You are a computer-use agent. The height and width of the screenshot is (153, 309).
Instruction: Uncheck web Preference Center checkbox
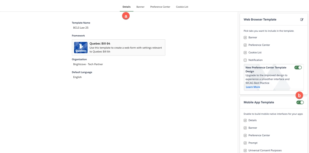tap(245, 45)
